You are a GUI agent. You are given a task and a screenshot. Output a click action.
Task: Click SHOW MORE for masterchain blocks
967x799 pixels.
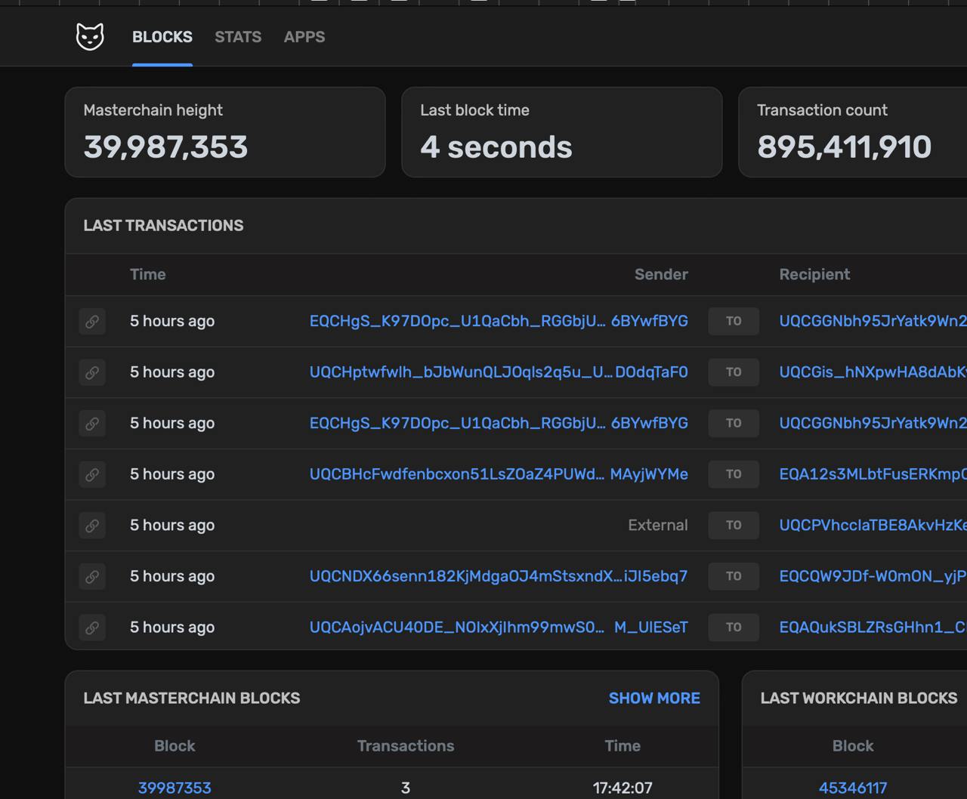pyautogui.click(x=654, y=698)
